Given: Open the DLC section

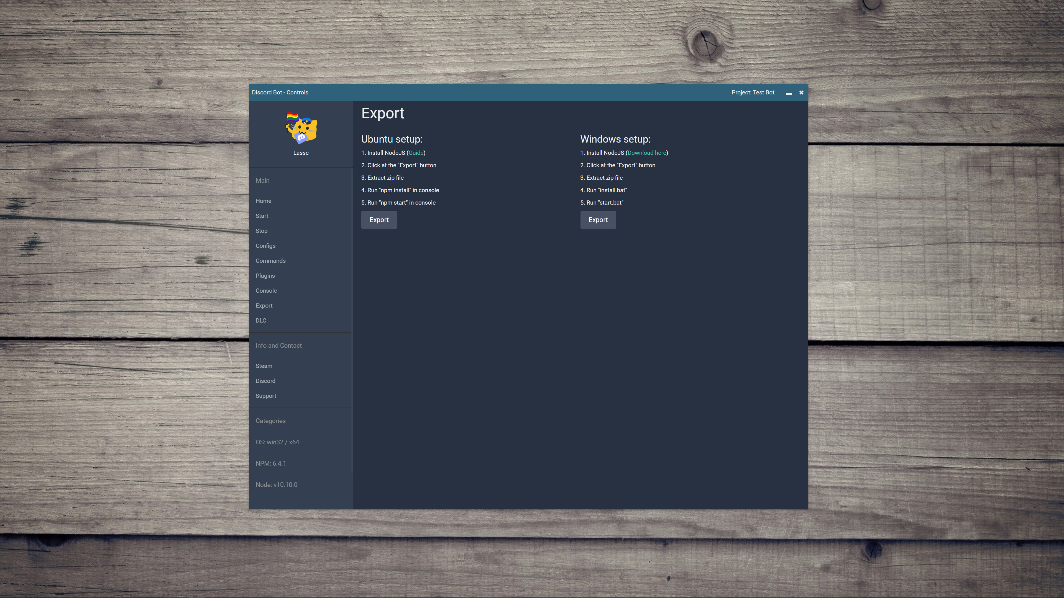Looking at the screenshot, I should point(261,320).
